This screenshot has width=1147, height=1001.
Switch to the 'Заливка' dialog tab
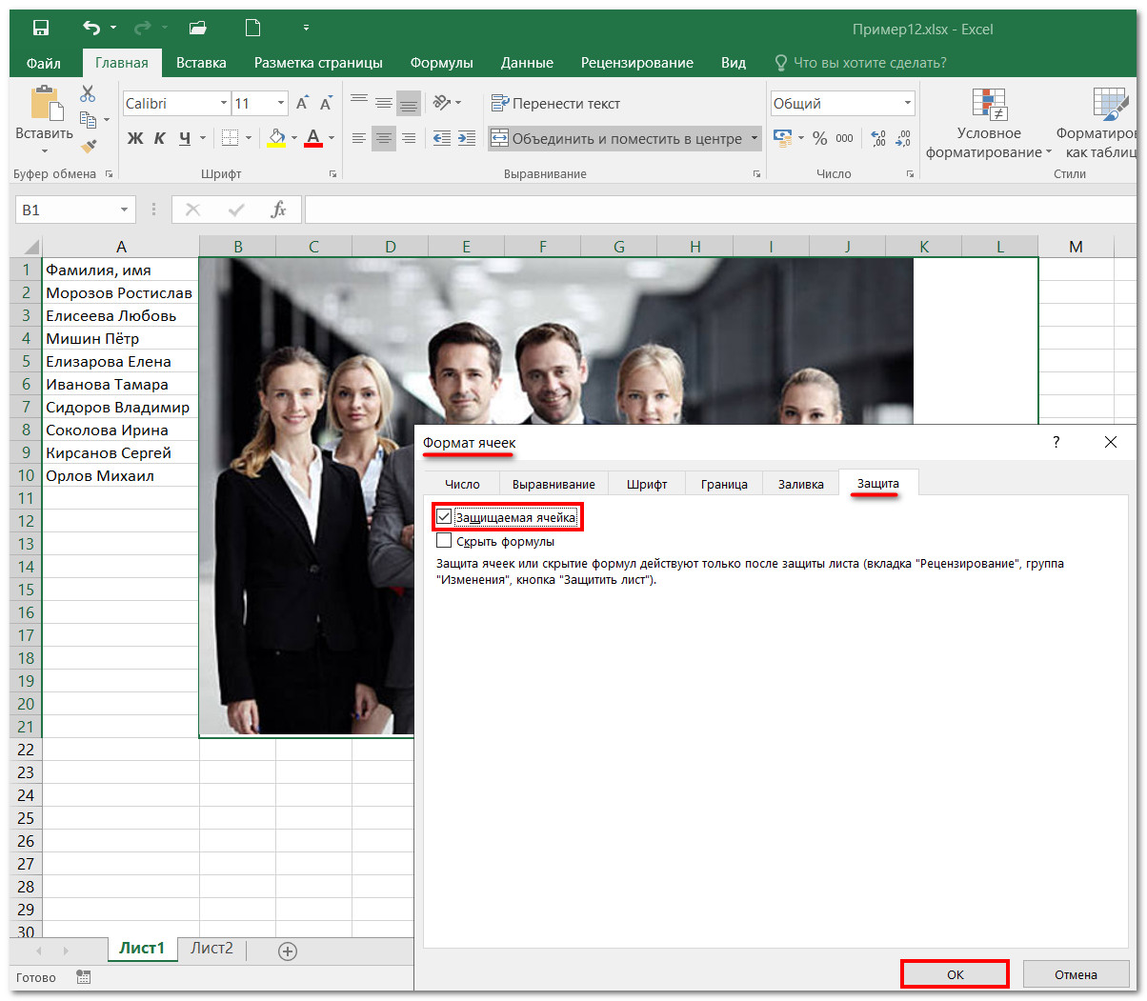coord(800,484)
